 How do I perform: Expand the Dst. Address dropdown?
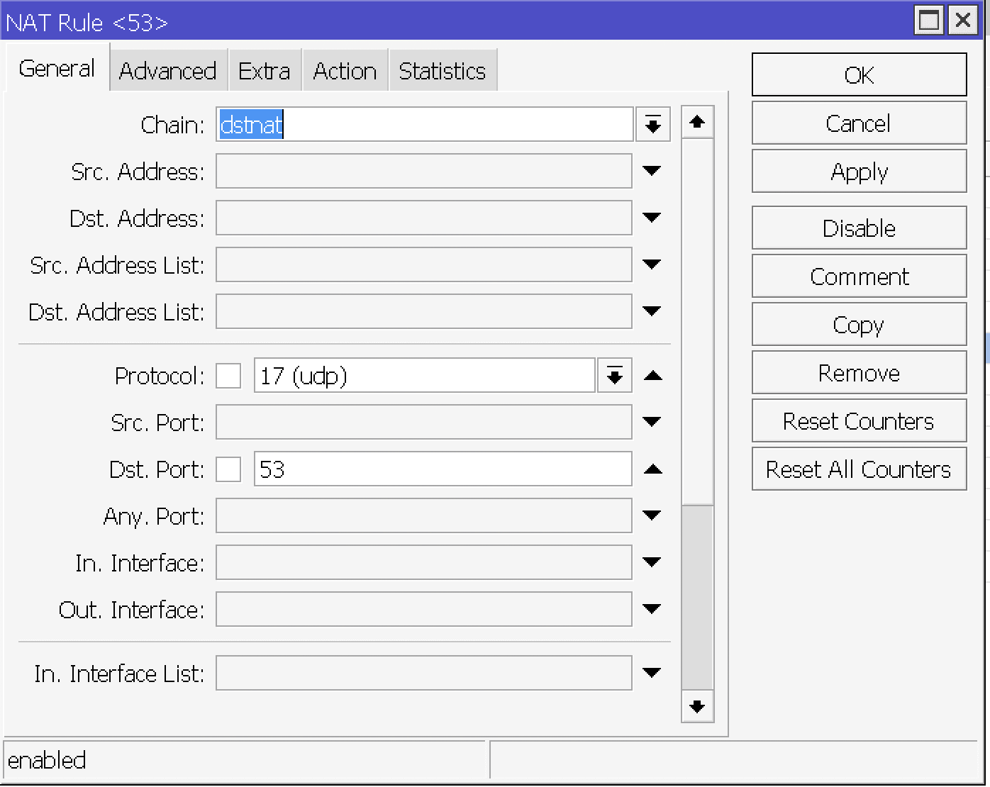point(652,218)
